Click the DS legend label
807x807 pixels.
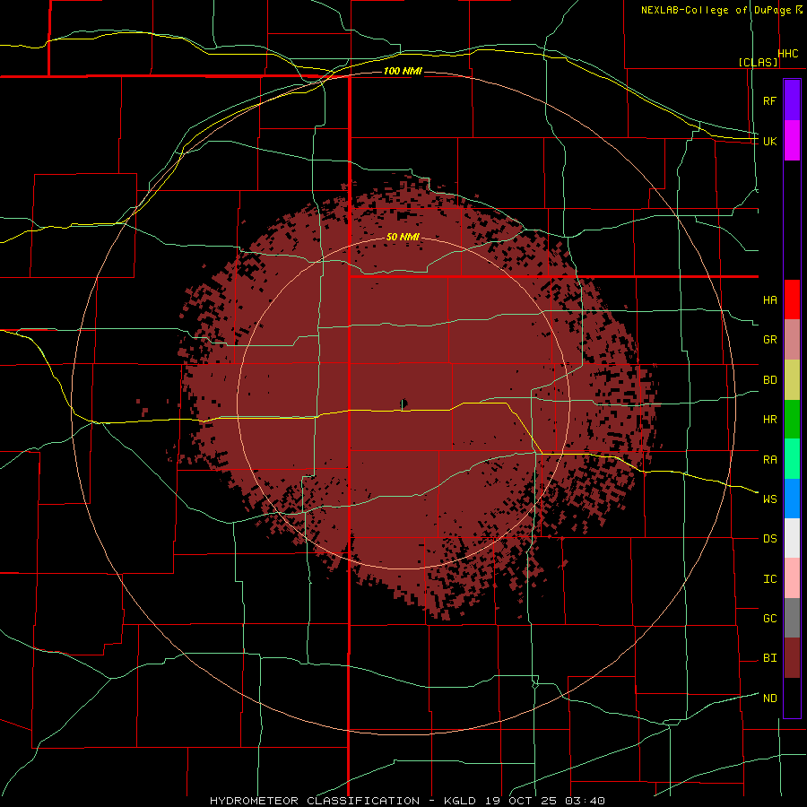pos(770,539)
